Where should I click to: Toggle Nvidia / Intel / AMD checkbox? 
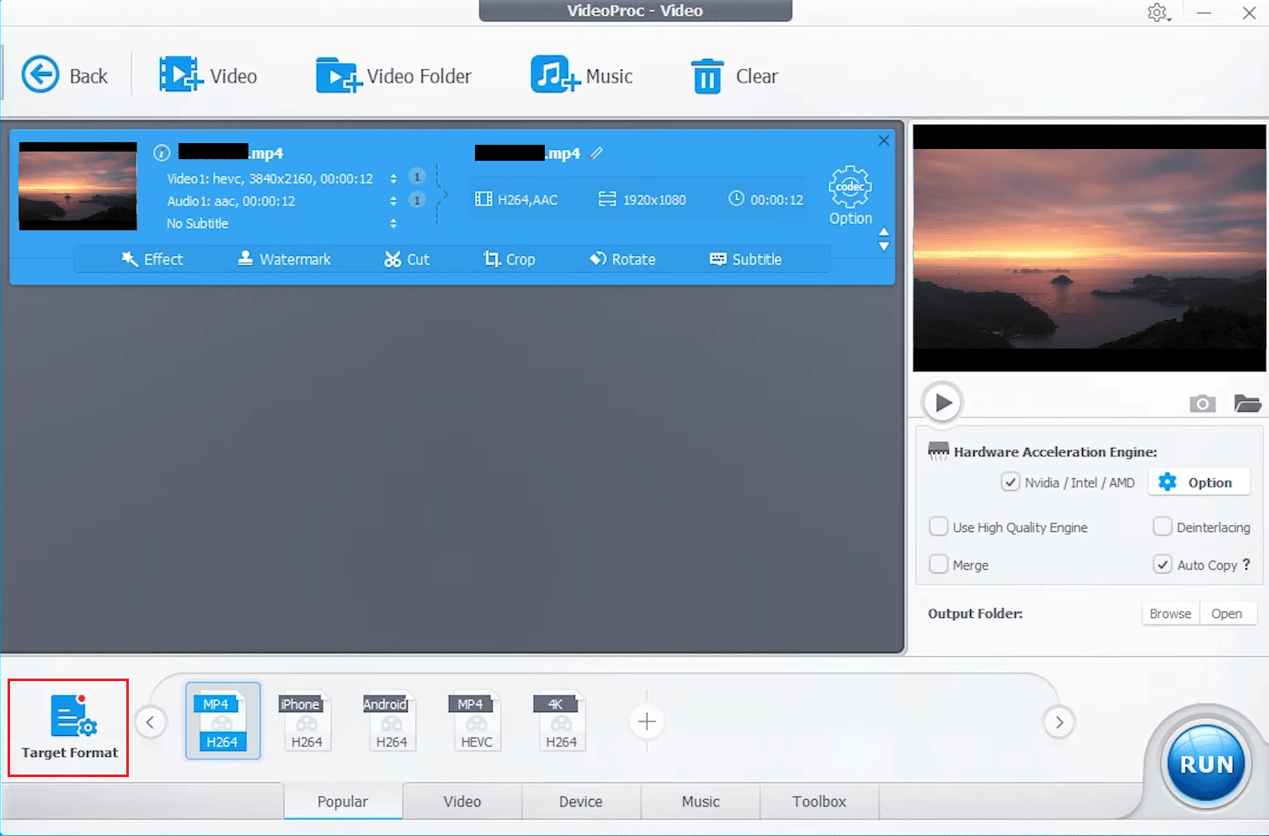tap(1010, 482)
